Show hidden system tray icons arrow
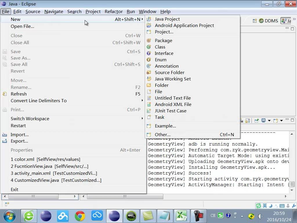 (x=242, y=216)
